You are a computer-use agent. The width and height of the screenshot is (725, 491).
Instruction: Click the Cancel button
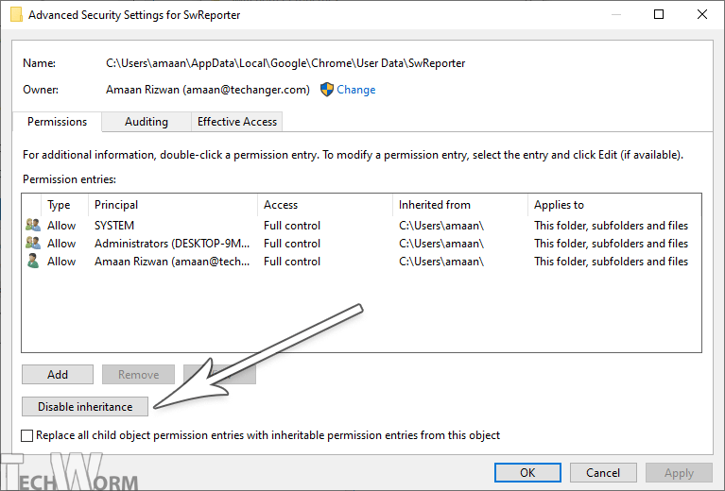click(x=603, y=473)
